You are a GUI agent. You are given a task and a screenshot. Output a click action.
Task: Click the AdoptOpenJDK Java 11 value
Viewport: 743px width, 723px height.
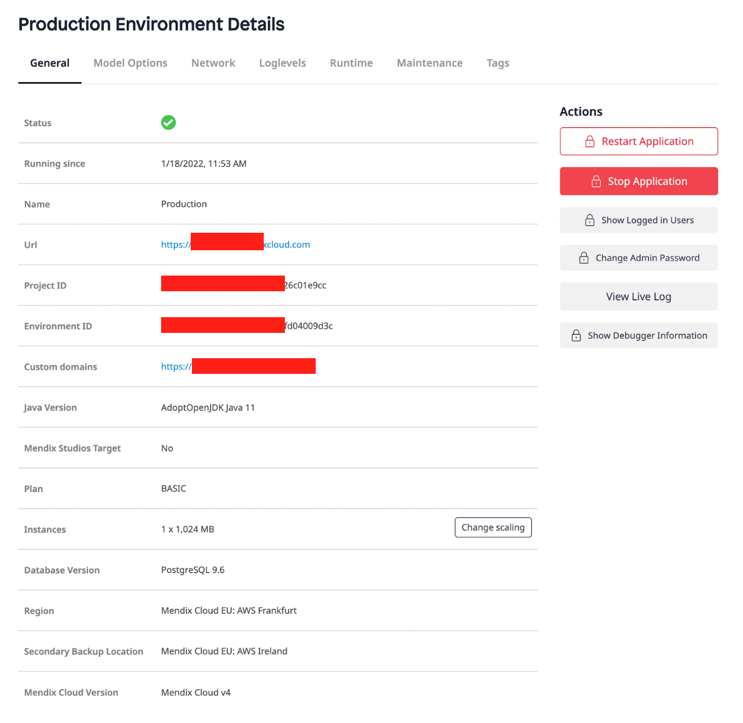[x=208, y=408]
